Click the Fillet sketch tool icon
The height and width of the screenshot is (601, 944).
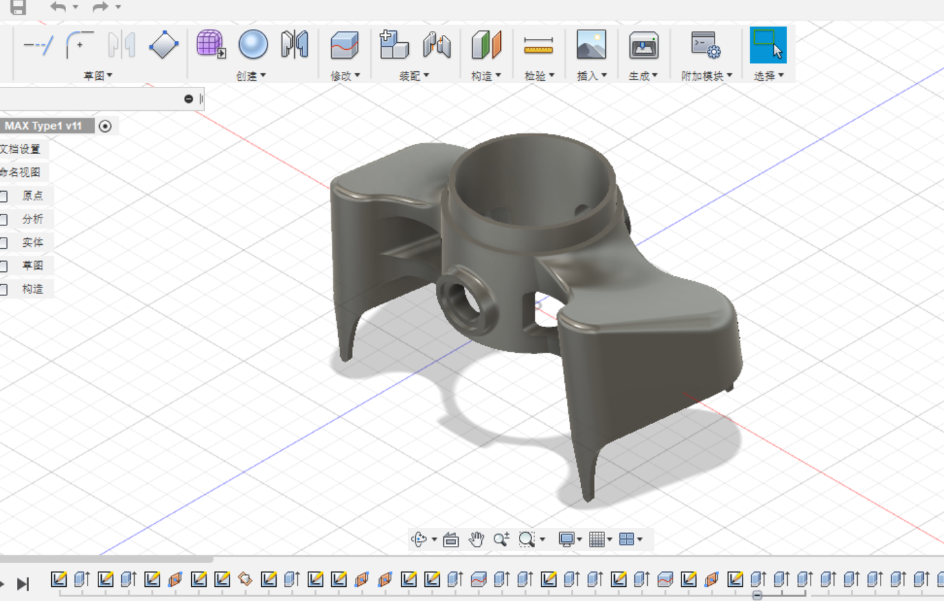80,45
